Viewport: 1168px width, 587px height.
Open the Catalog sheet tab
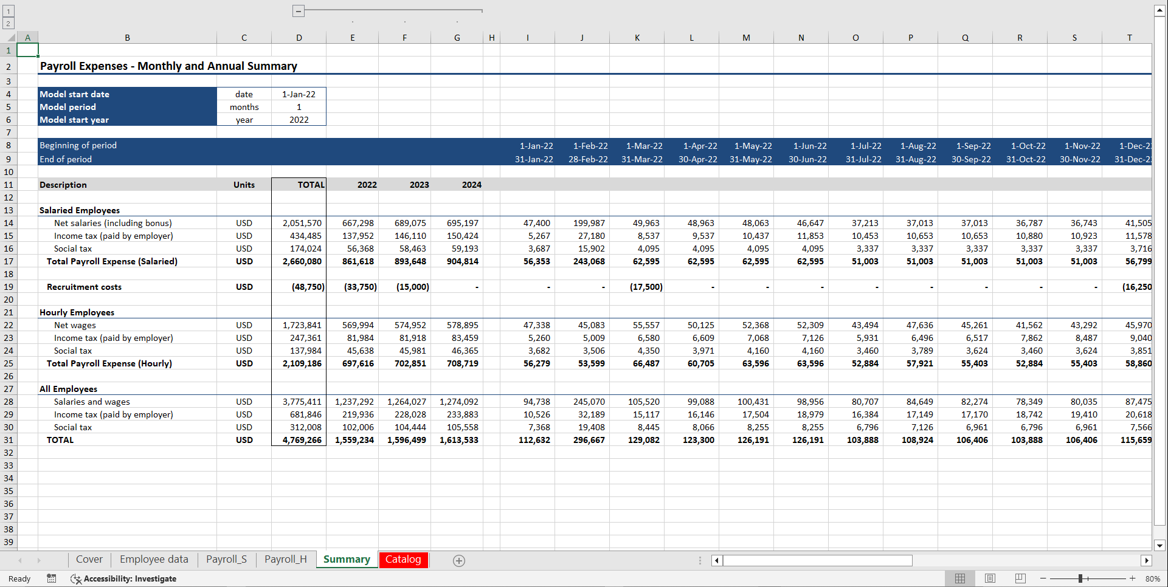(403, 560)
